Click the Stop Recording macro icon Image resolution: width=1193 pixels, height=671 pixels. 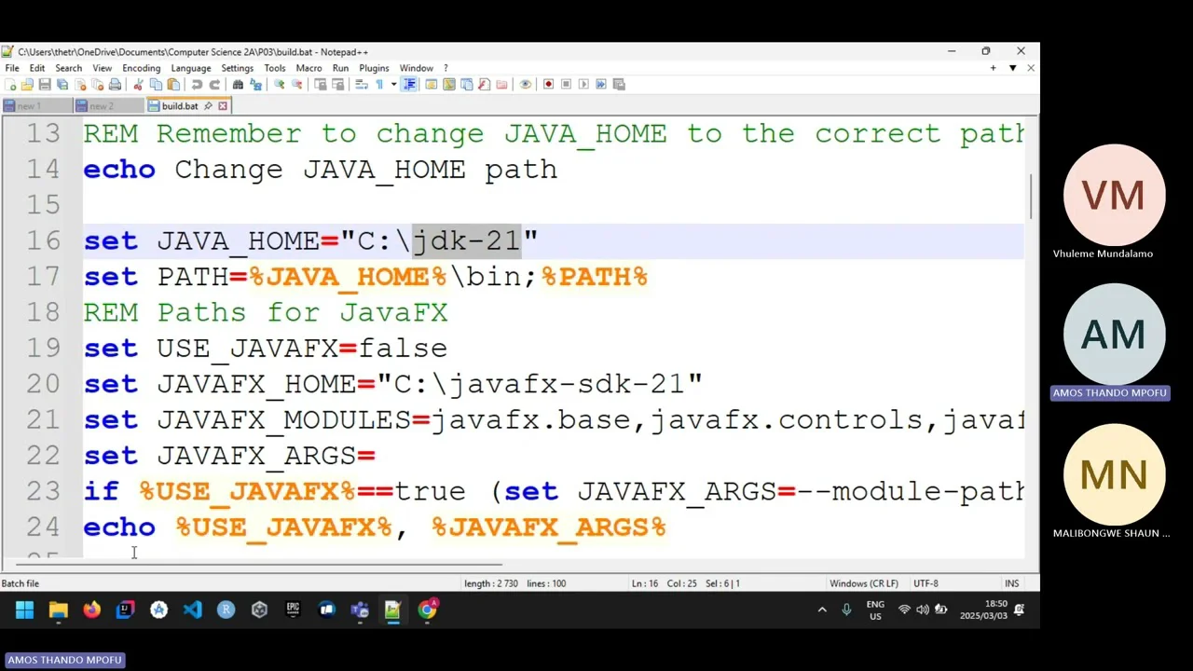coord(566,84)
